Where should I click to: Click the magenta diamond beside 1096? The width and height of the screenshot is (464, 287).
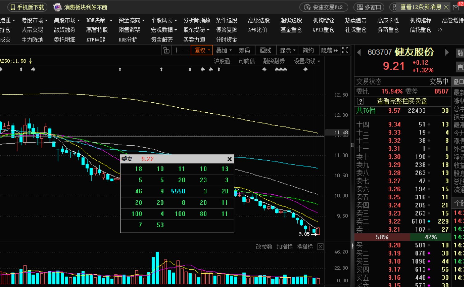(429, 261)
